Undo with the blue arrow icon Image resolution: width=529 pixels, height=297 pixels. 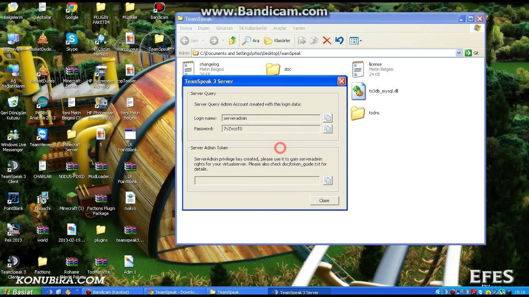click(339, 40)
